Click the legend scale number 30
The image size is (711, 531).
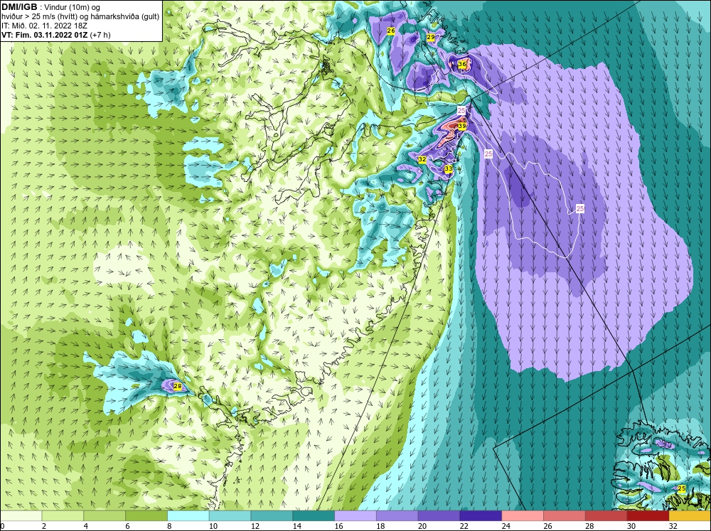coord(631,526)
